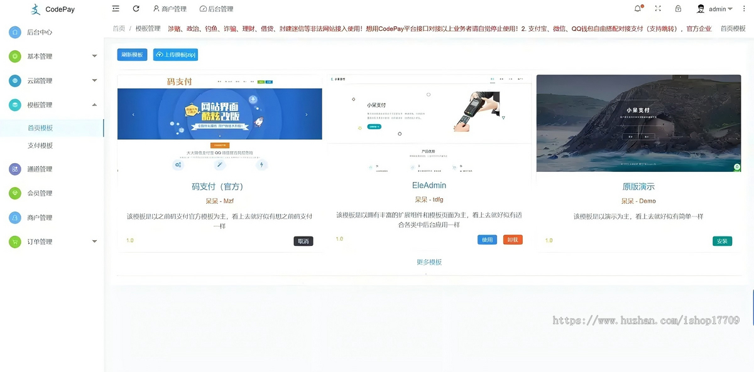Click the 呆呆 - Mzf author text
754x372 pixels.
(x=219, y=201)
